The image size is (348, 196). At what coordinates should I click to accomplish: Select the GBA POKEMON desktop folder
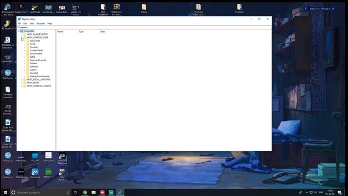pyautogui.click(x=103, y=10)
